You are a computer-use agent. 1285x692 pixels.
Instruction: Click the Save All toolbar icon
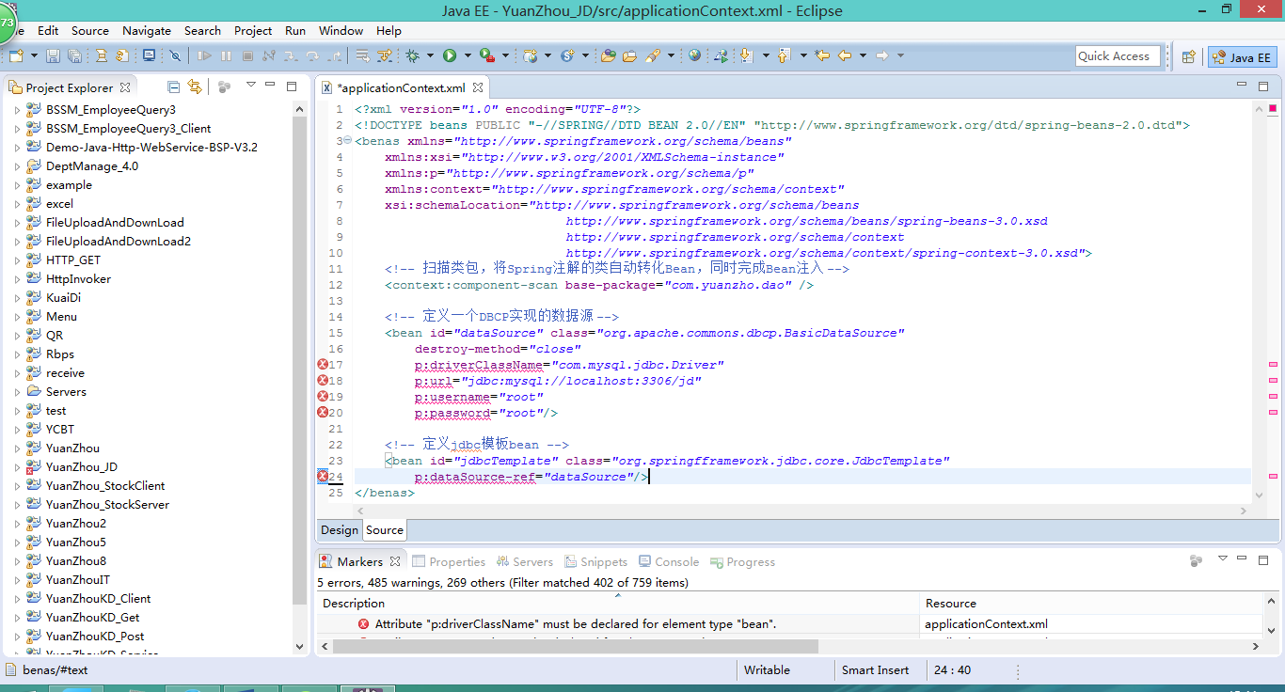tap(74, 56)
